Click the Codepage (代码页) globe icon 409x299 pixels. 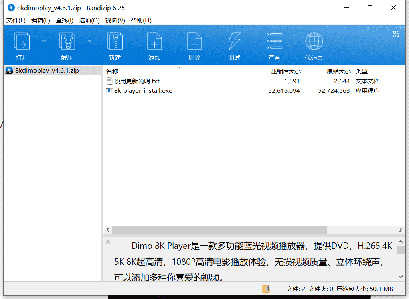[x=314, y=41]
